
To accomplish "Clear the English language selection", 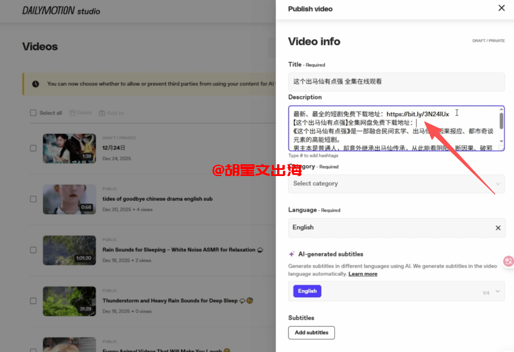I will [498, 227].
